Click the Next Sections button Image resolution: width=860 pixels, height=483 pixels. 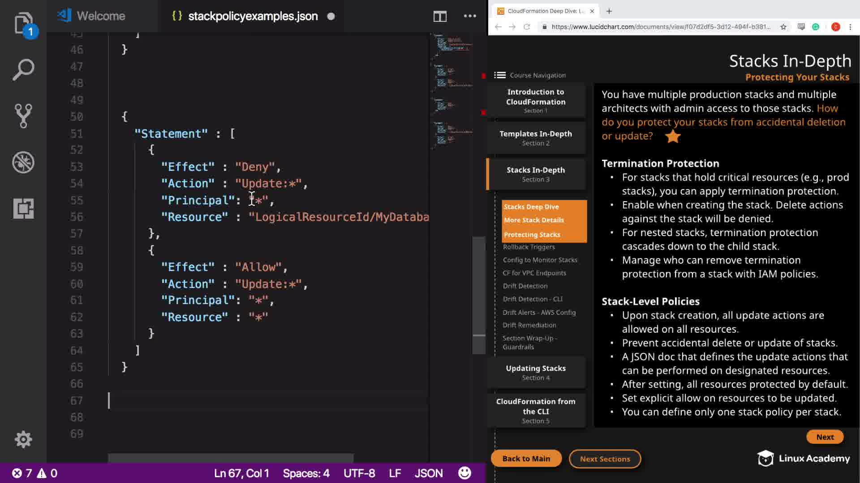pyautogui.click(x=605, y=459)
